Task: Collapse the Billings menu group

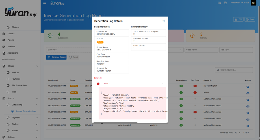Action: pos(37,66)
